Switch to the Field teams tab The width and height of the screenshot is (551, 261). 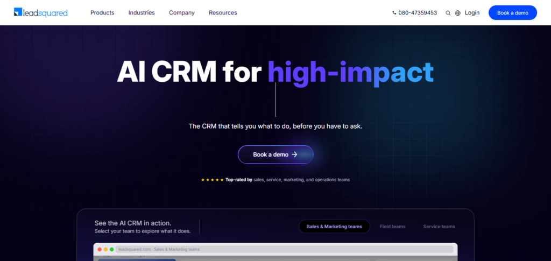pyautogui.click(x=392, y=227)
